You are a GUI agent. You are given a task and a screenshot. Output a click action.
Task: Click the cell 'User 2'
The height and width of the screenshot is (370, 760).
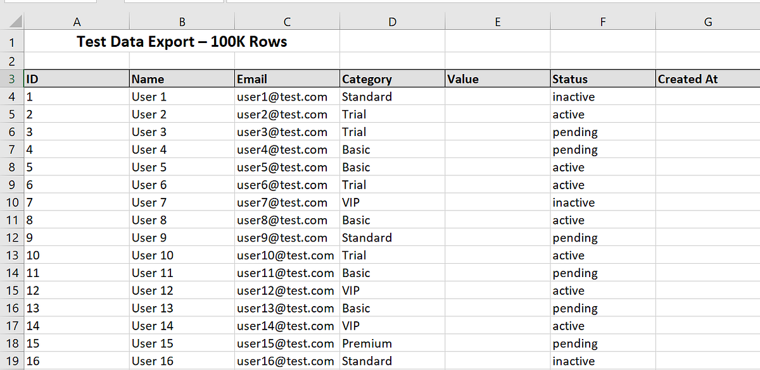182,114
